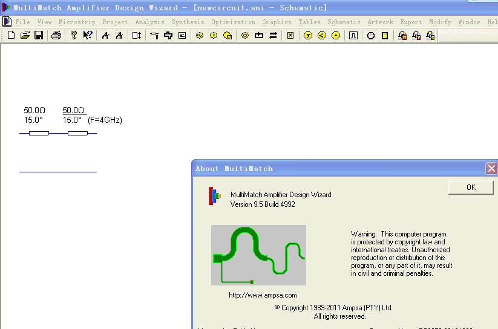Click the square pulse waveform icon
Screen dimensions: 498x329
[353, 35]
